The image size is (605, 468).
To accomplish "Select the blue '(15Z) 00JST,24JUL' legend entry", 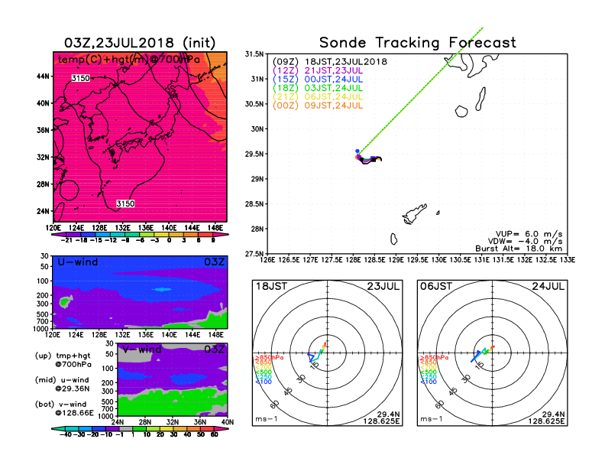I will [318, 80].
